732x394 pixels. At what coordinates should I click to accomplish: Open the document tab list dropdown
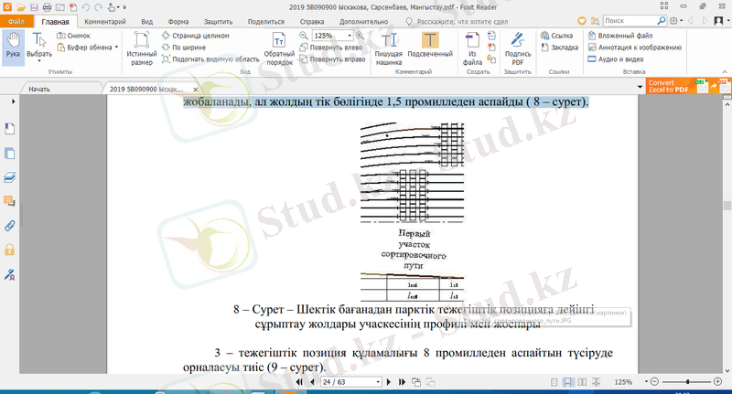640,87
